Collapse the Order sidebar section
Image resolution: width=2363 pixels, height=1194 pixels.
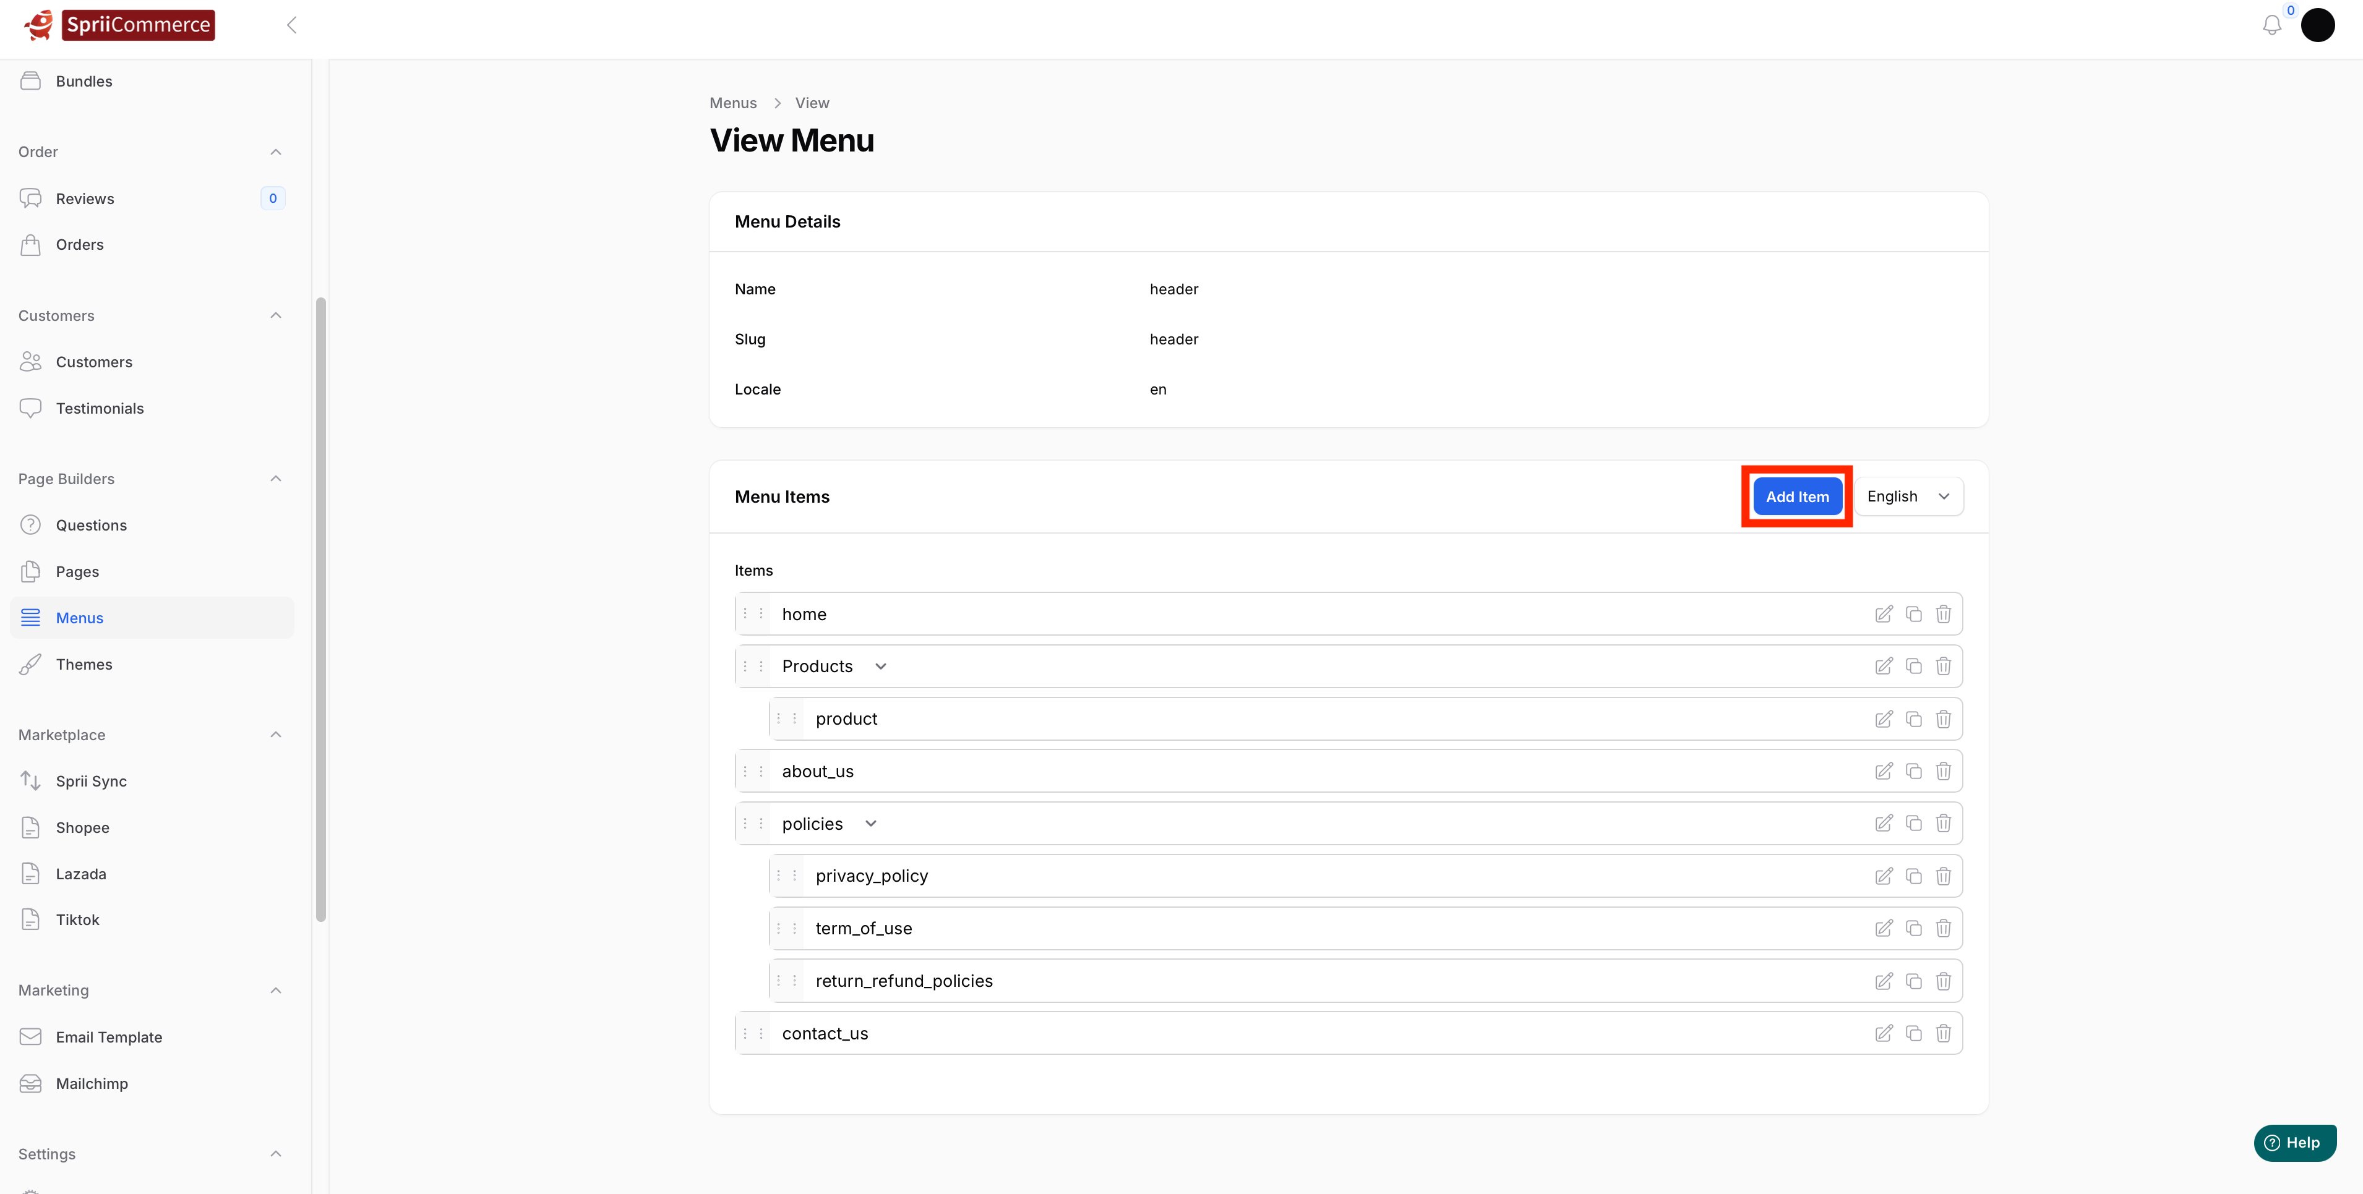click(275, 151)
